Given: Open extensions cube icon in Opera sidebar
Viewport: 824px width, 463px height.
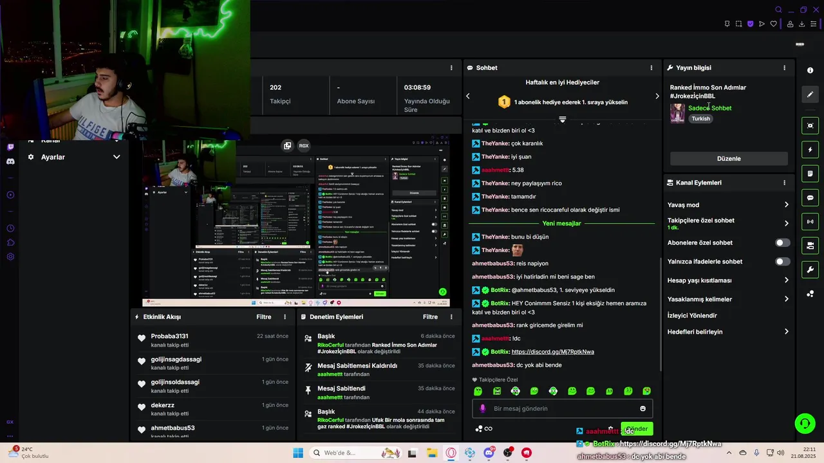Looking at the screenshot, I should (x=10, y=242).
